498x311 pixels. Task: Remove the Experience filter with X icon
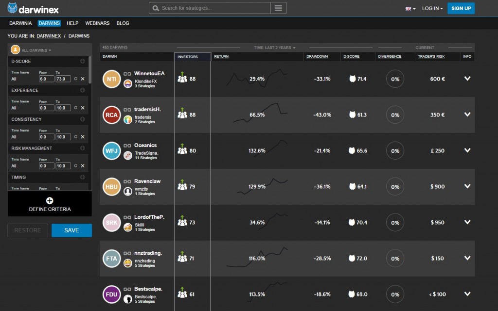83,108
